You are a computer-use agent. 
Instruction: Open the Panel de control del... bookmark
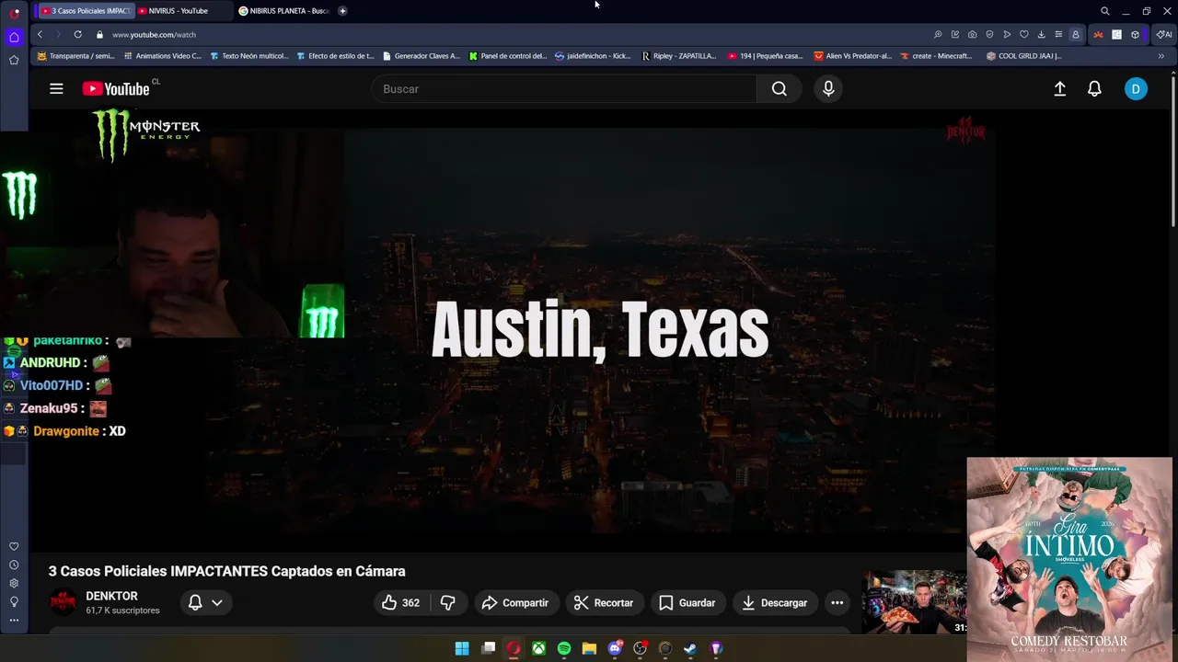tap(508, 56)
